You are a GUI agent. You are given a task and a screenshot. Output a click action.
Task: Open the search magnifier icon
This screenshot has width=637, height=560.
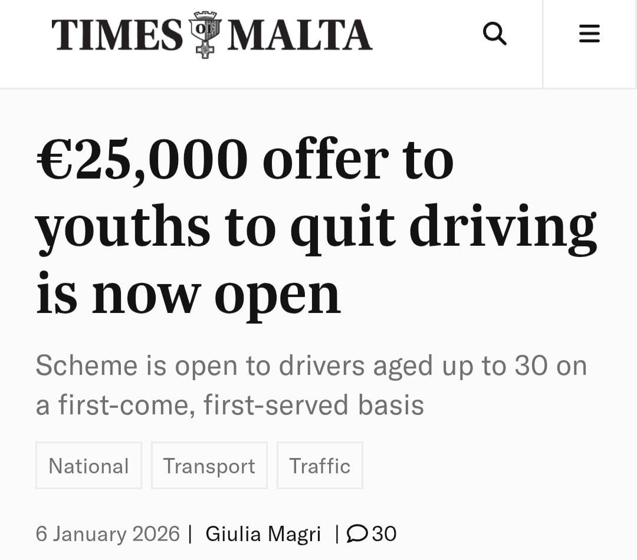(x=494, y=34)
